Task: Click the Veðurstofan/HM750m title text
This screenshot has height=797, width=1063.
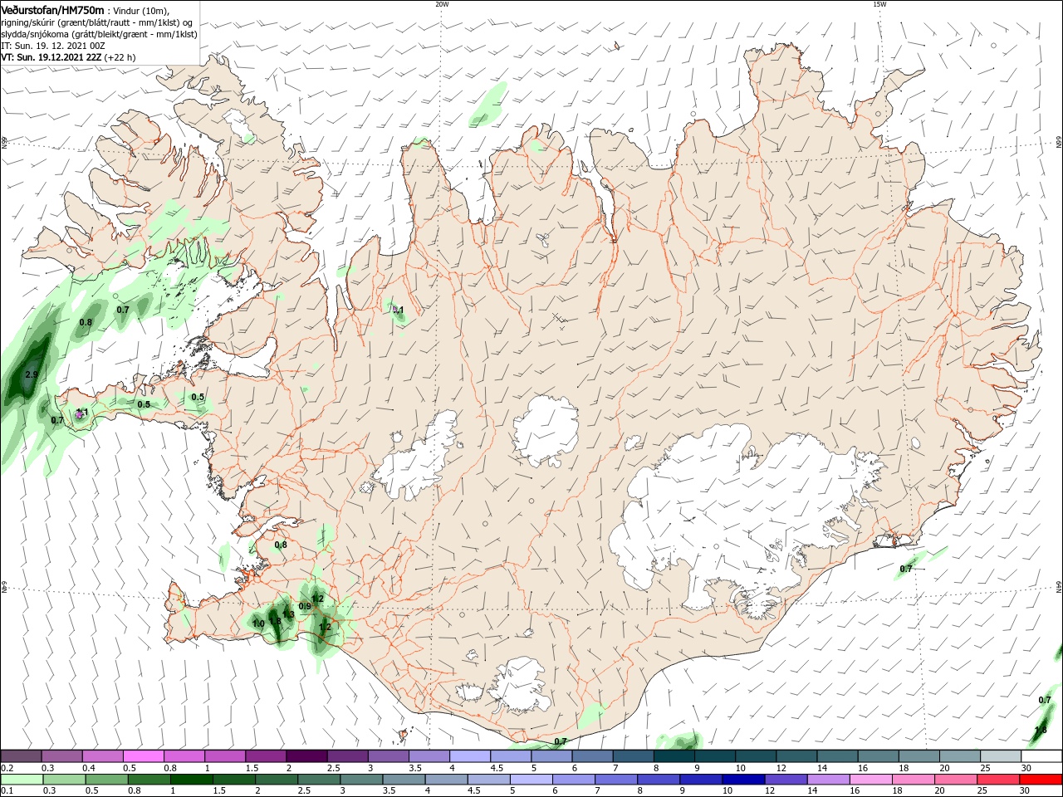Action: [x=52, y=9]
